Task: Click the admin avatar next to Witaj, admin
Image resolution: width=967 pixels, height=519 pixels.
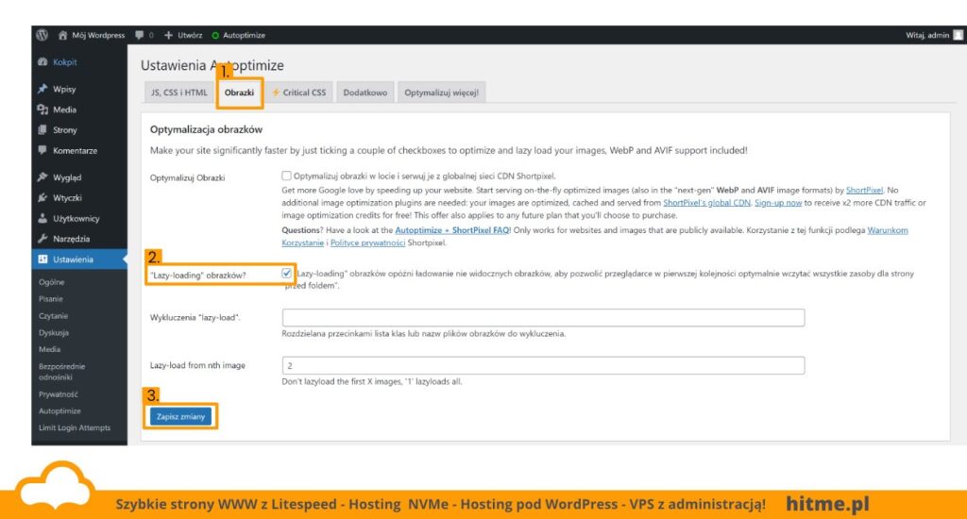Action: click(958, 35)
